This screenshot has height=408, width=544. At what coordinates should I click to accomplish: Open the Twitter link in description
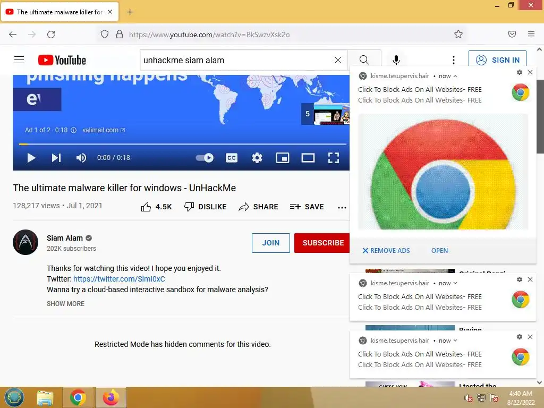click(x=119, y=279)
